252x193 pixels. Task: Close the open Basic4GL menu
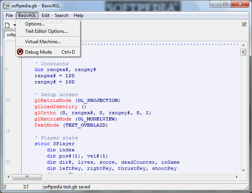27,15
